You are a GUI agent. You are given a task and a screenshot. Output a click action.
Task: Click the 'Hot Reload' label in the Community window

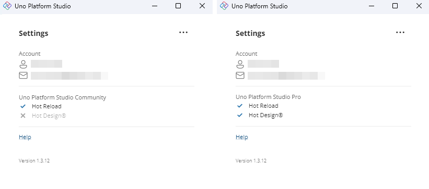[x=47, y=106]
